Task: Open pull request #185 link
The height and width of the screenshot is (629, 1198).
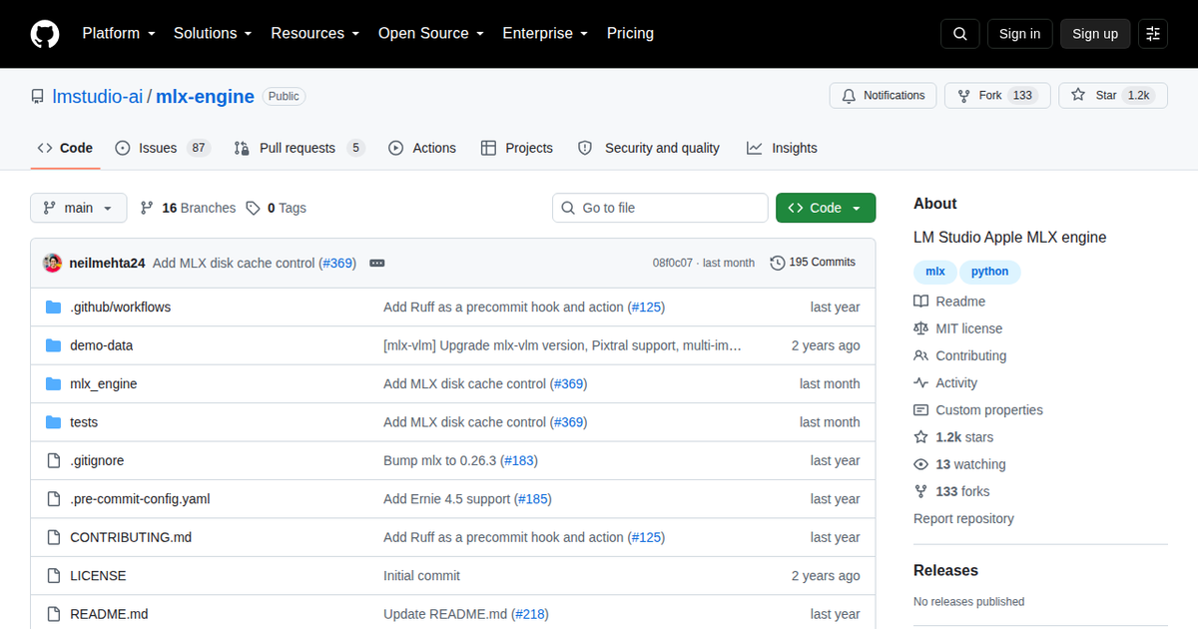Action: (532, 499)
